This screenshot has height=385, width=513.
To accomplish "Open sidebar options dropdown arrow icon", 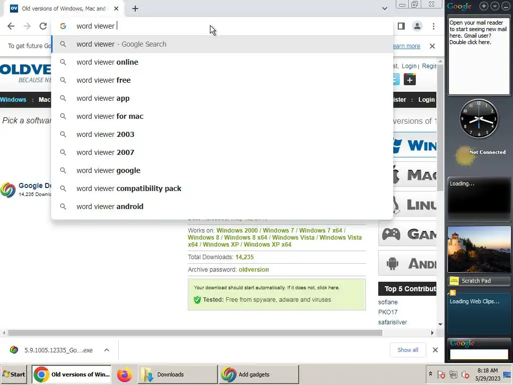I will pyautogui.click(x=495, y=6).
